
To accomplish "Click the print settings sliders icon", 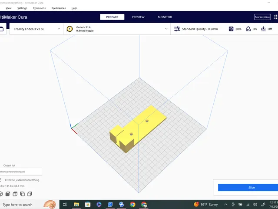I will 177,29.
